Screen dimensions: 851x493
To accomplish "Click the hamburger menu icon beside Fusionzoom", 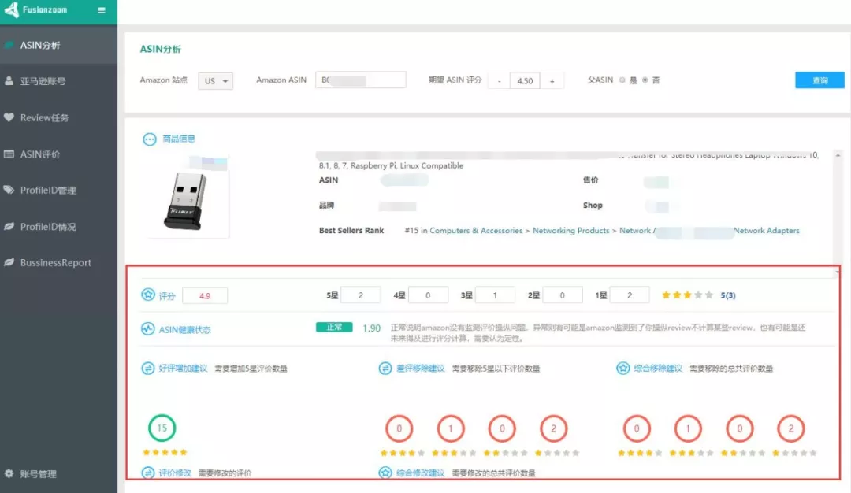I will tap(101, 10).
